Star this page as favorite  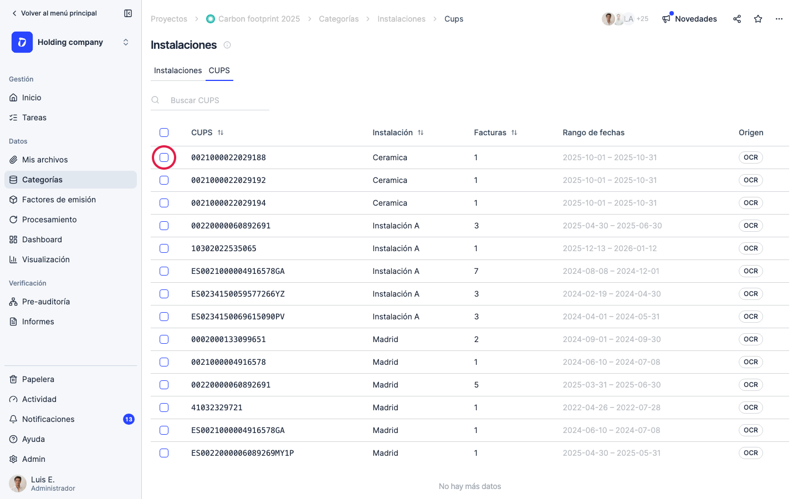pyautogui.click(x=758, y=19)
